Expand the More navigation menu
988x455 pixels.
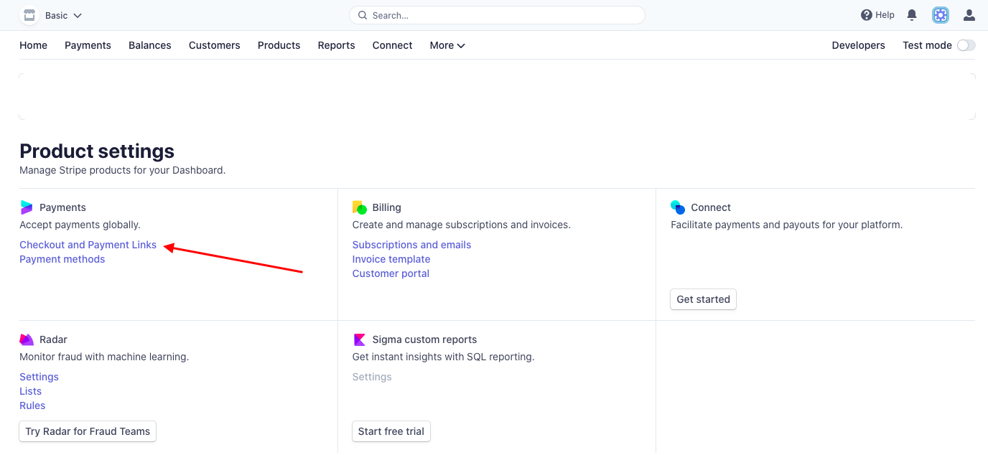pyautogui.click(x=447, y=45)
